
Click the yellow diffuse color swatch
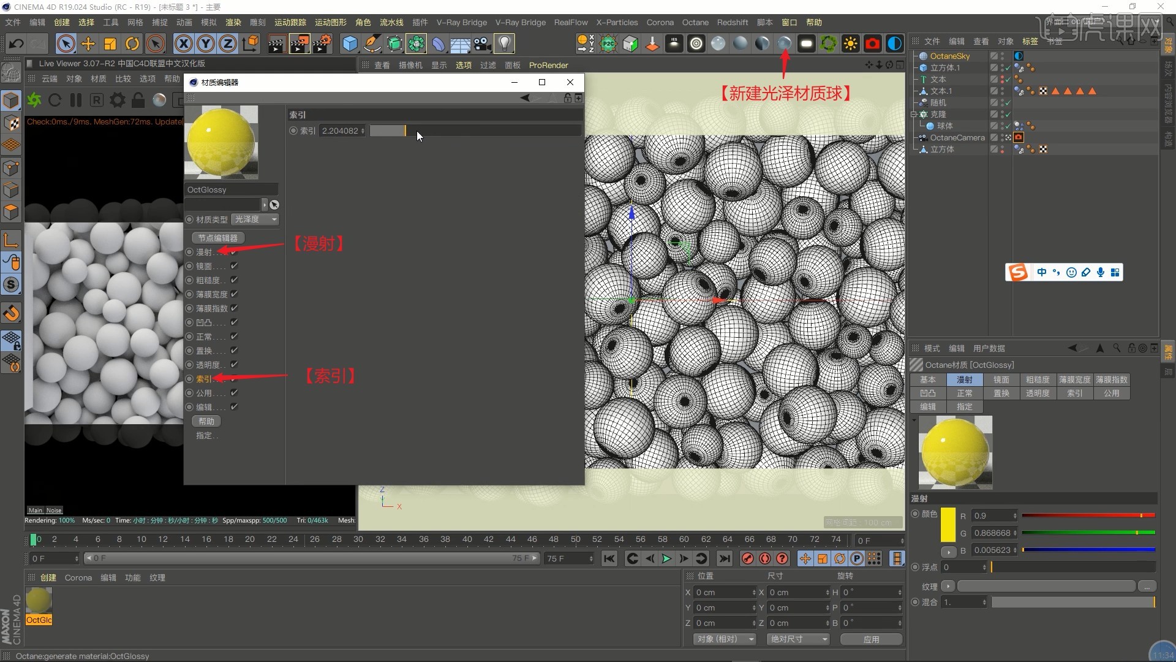[x=948, y=525]
